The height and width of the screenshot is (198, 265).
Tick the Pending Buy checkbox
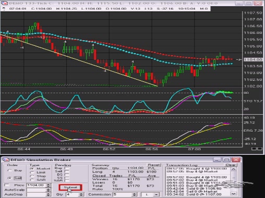pyautogui.click(x=67, y=168)
